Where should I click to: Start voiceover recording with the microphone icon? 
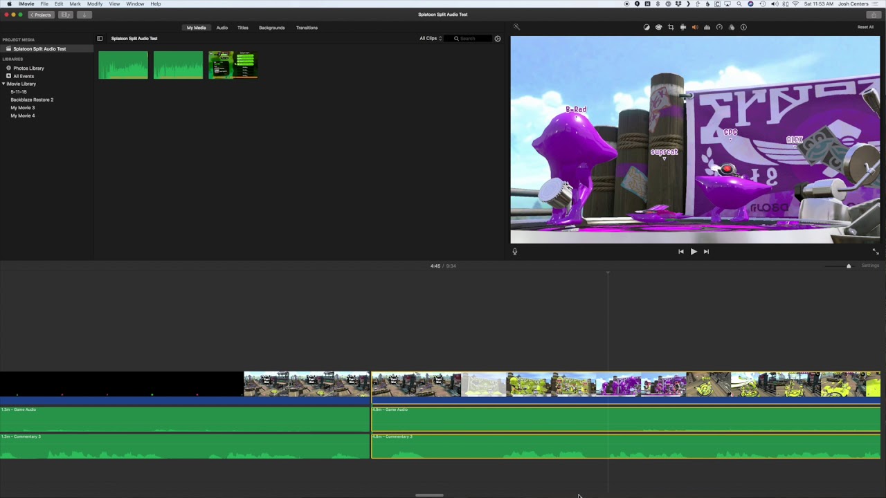(514, 252)
